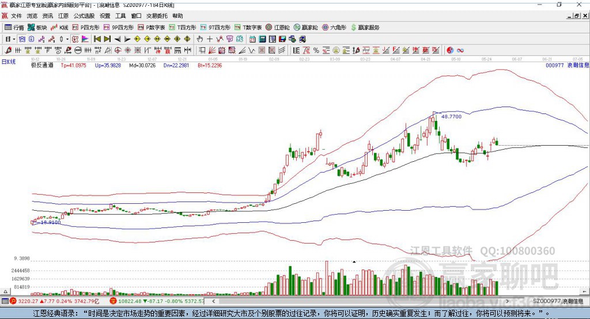Open the 浏览 menu
This screenshot has width=590, height=319.
point(32,16)
